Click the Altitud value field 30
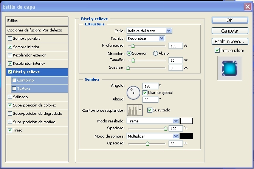The image size is (254, 169). coord(150,100)
